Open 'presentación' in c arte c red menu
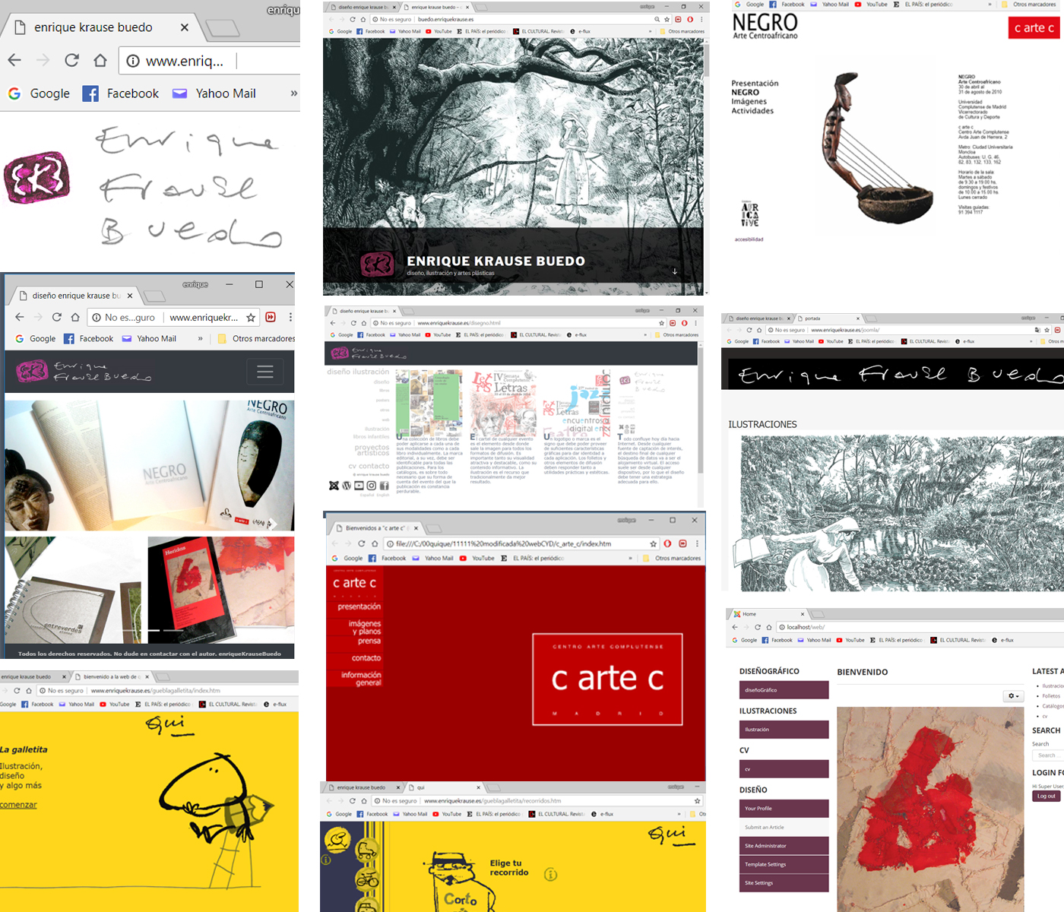Viewport: 1064px width, 912px height. (359, 606)
